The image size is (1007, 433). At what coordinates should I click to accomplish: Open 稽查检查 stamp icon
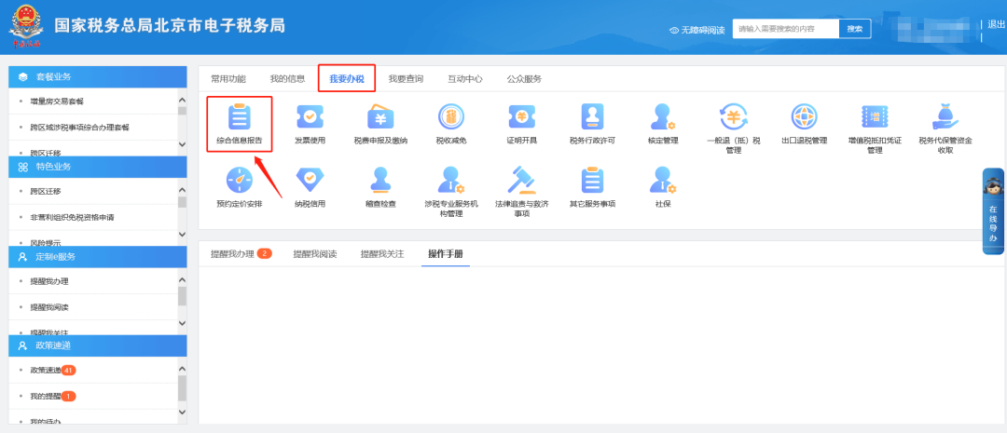(x=380, y=181)
